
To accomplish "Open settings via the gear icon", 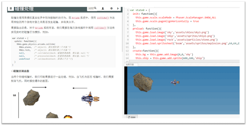I will [111, 9].
